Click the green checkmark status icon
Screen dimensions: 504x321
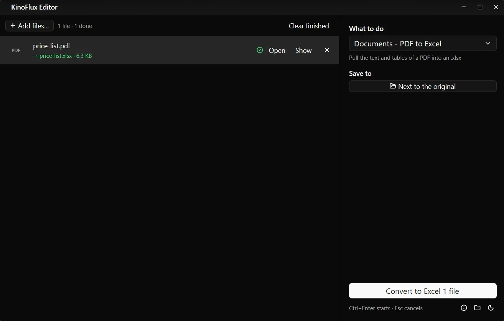[x=260, y=50]
